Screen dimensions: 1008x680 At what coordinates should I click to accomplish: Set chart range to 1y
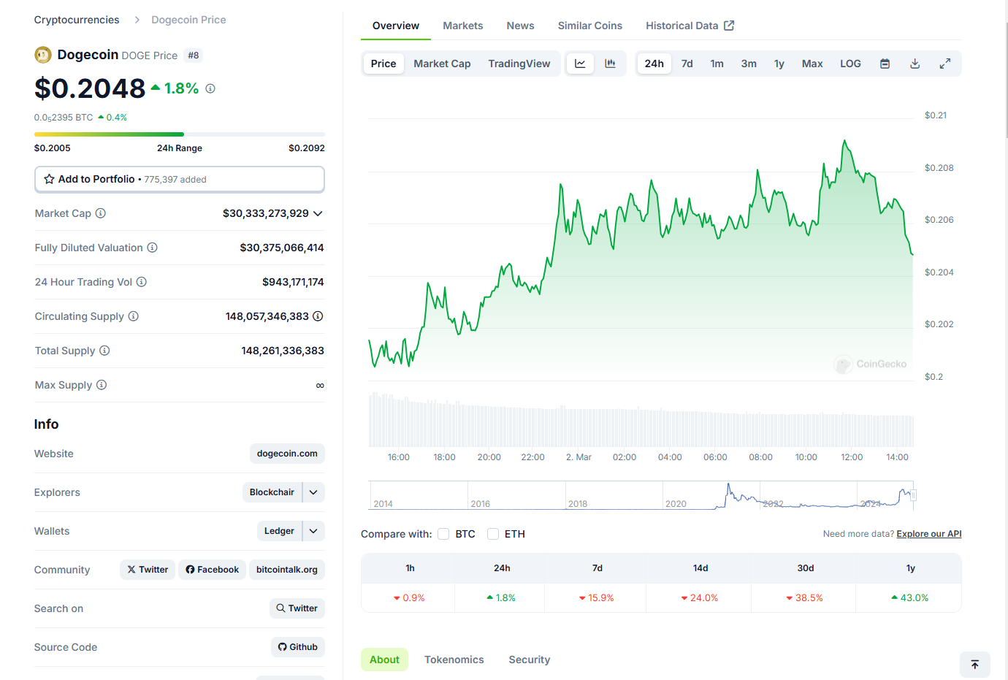coord(779,64)
